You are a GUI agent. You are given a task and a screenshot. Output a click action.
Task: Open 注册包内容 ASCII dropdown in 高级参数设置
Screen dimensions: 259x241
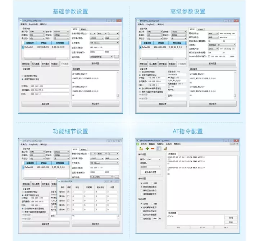tap(213, 48)
